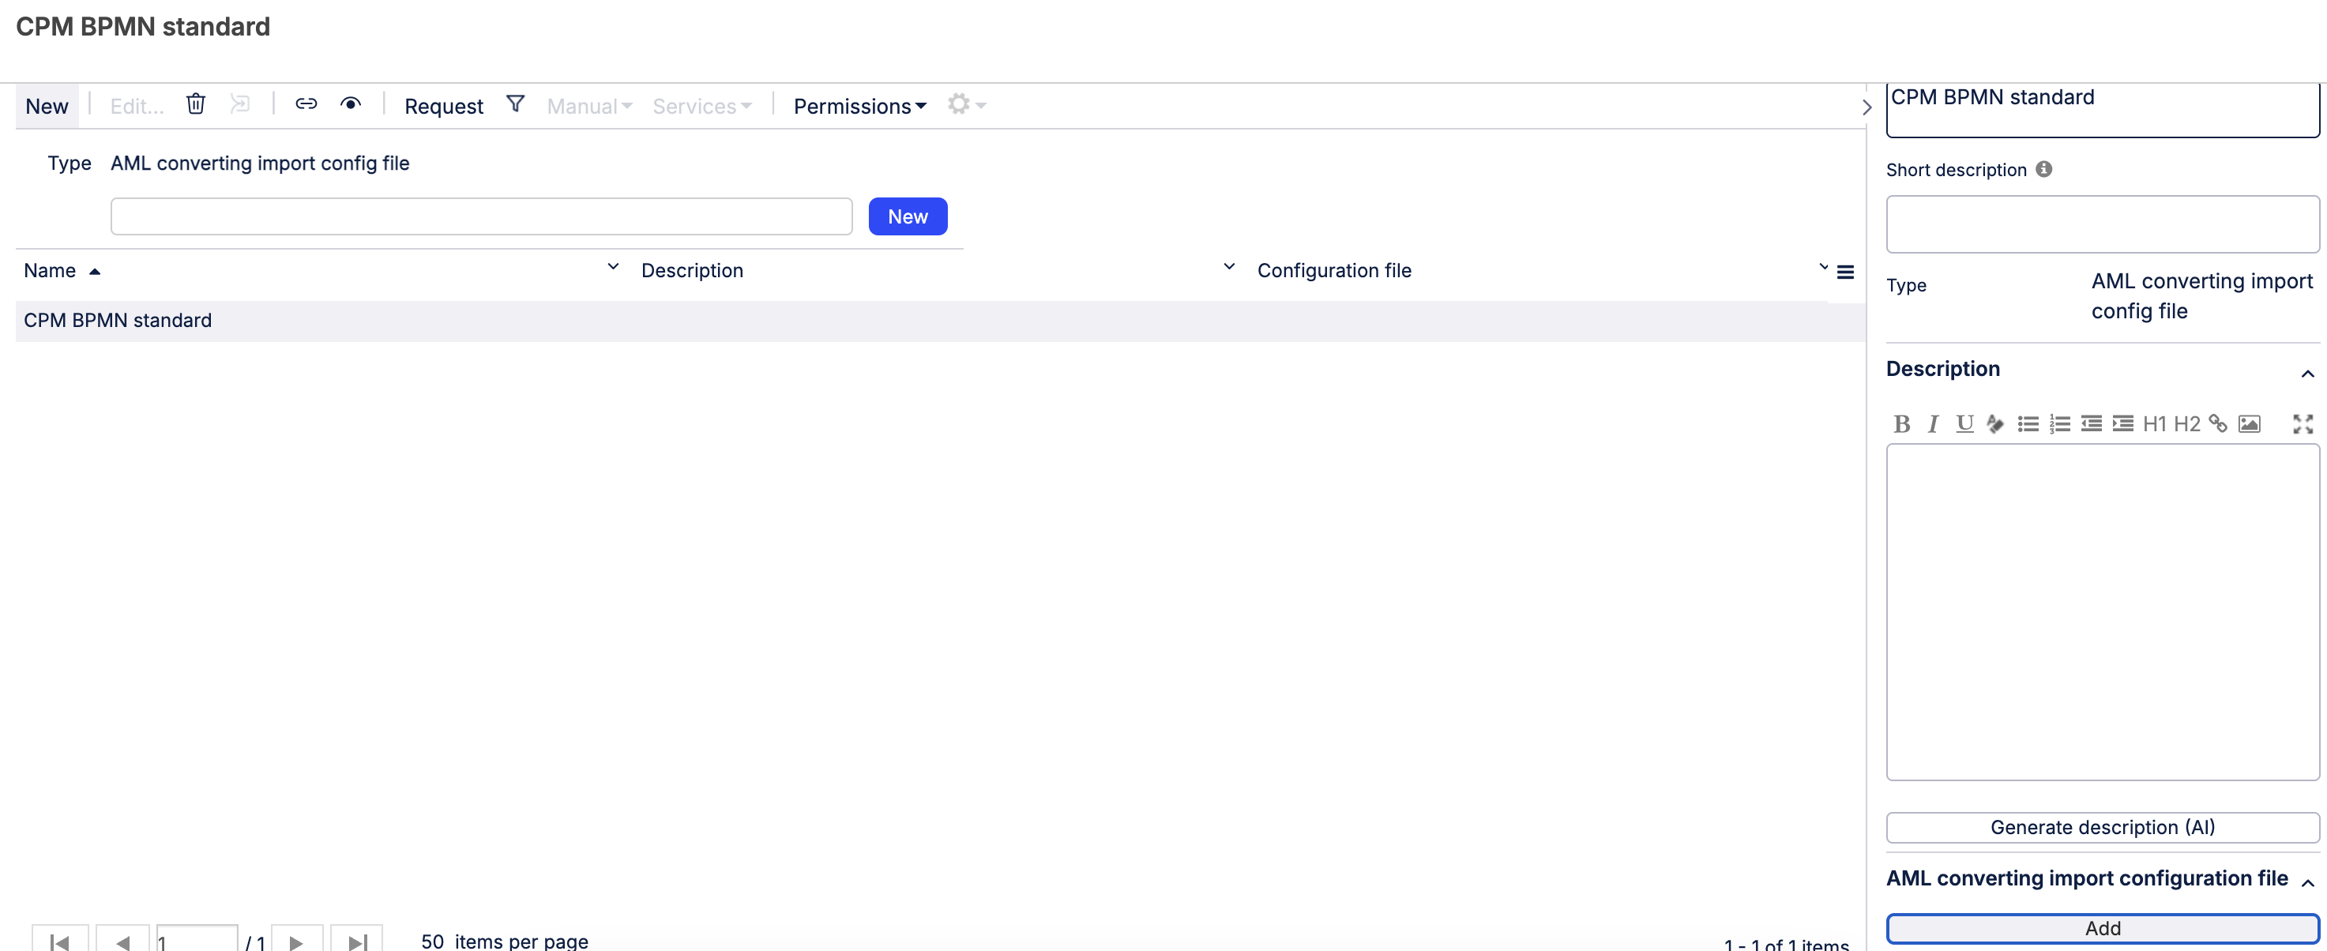Click the chain link icon in toolbar
The height and width of the screenshot is (951, 2327).
(x=306, y=103)
